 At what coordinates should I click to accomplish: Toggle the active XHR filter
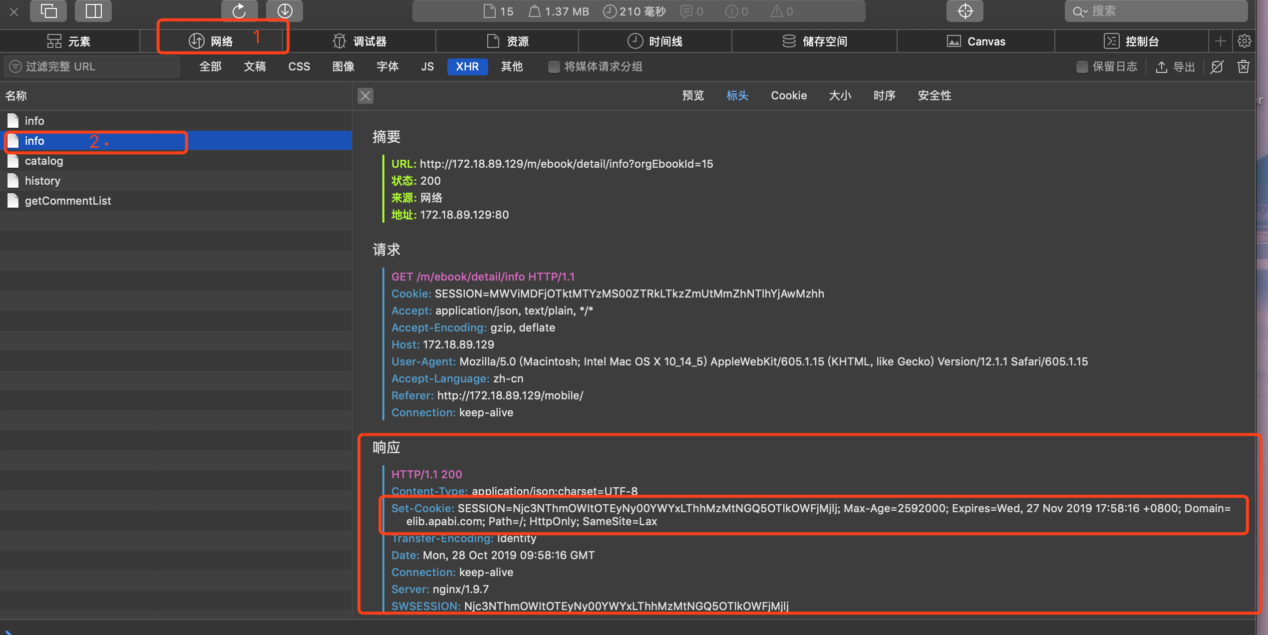pyautogui.click(x=467, y=66)
